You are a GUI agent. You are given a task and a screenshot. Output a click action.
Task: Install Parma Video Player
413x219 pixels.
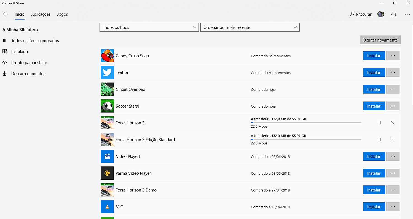pyautogui.click(x=374, y=173)
